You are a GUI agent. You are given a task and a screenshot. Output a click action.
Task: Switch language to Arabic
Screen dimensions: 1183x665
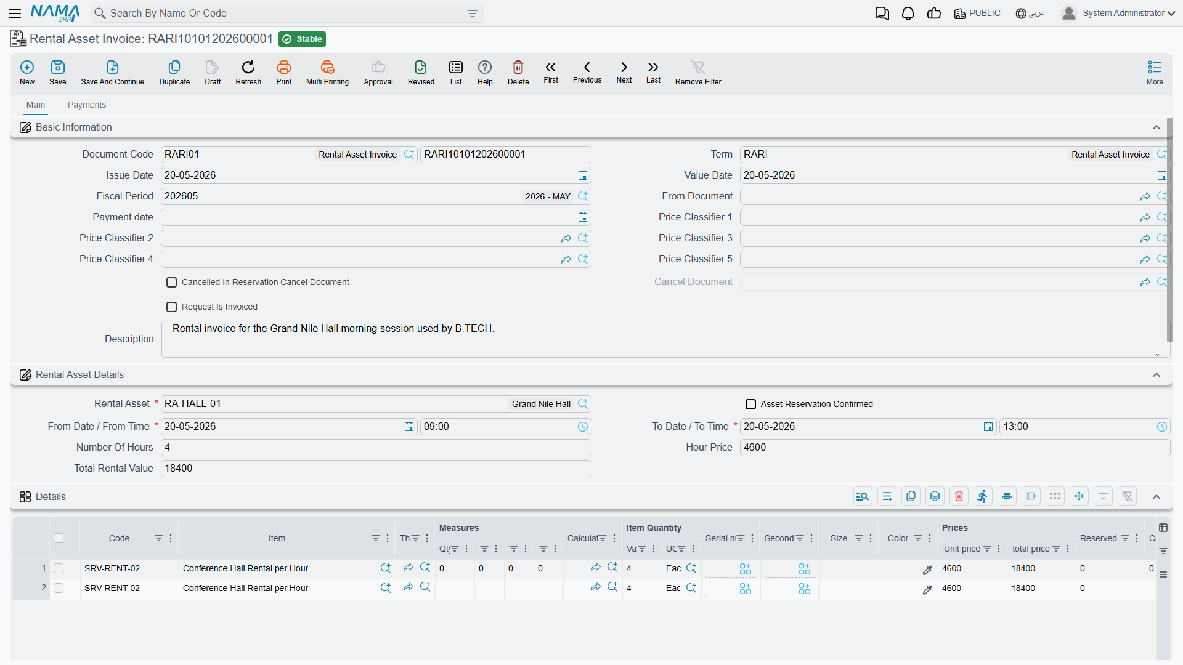coord(1030,14)
